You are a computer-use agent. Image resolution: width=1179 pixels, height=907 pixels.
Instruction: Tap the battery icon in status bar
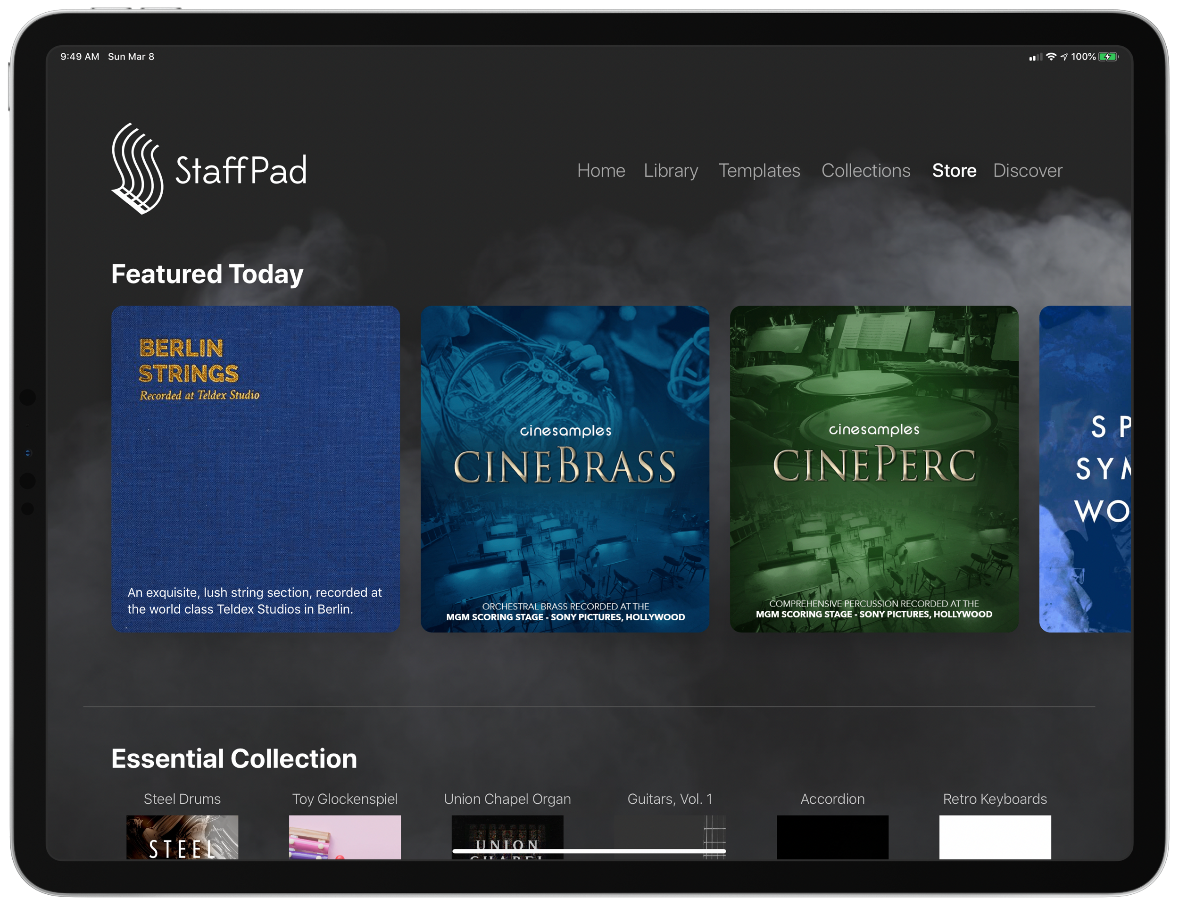[x=1108, y=57]
